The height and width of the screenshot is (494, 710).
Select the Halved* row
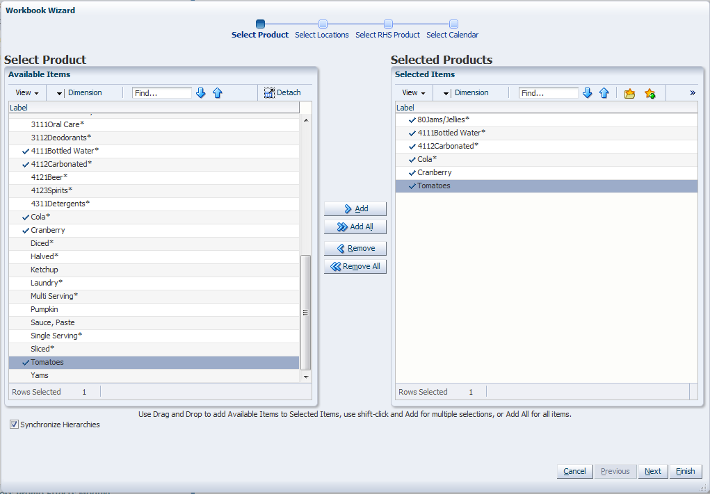pos(154,256)
